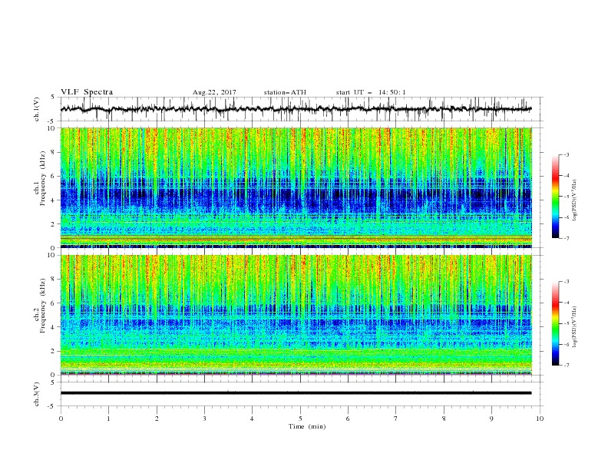
Task: Select the "start UT = 14:50: 1" text
Action: 371,92
